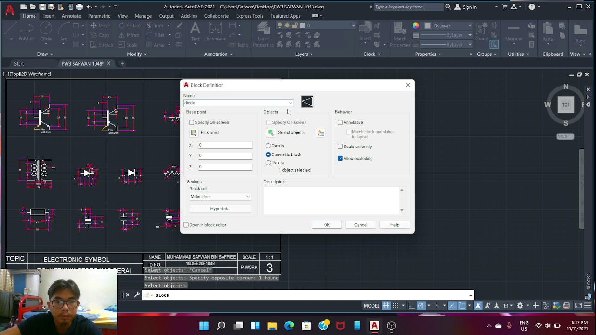Insert a Table from Annotation panel
Viewport: 596px width, 335px height.
(239, 45)
